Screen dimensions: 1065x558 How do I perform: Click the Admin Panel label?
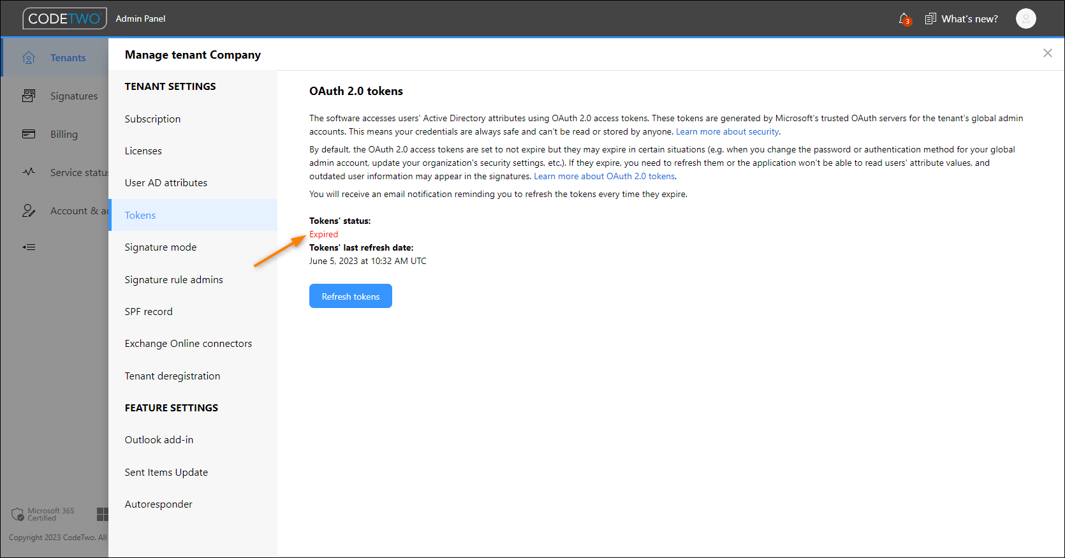click(x=140, y=18)
